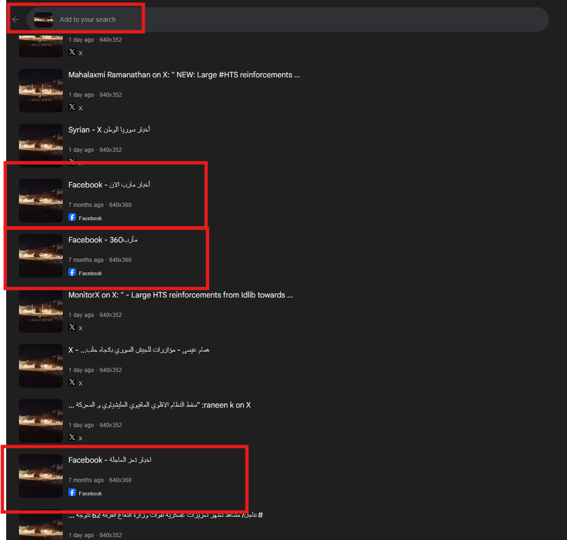Click X icon under Arabic Aleppo result
The height and width of the screenshot is (540, 567).
click(72, 382)
